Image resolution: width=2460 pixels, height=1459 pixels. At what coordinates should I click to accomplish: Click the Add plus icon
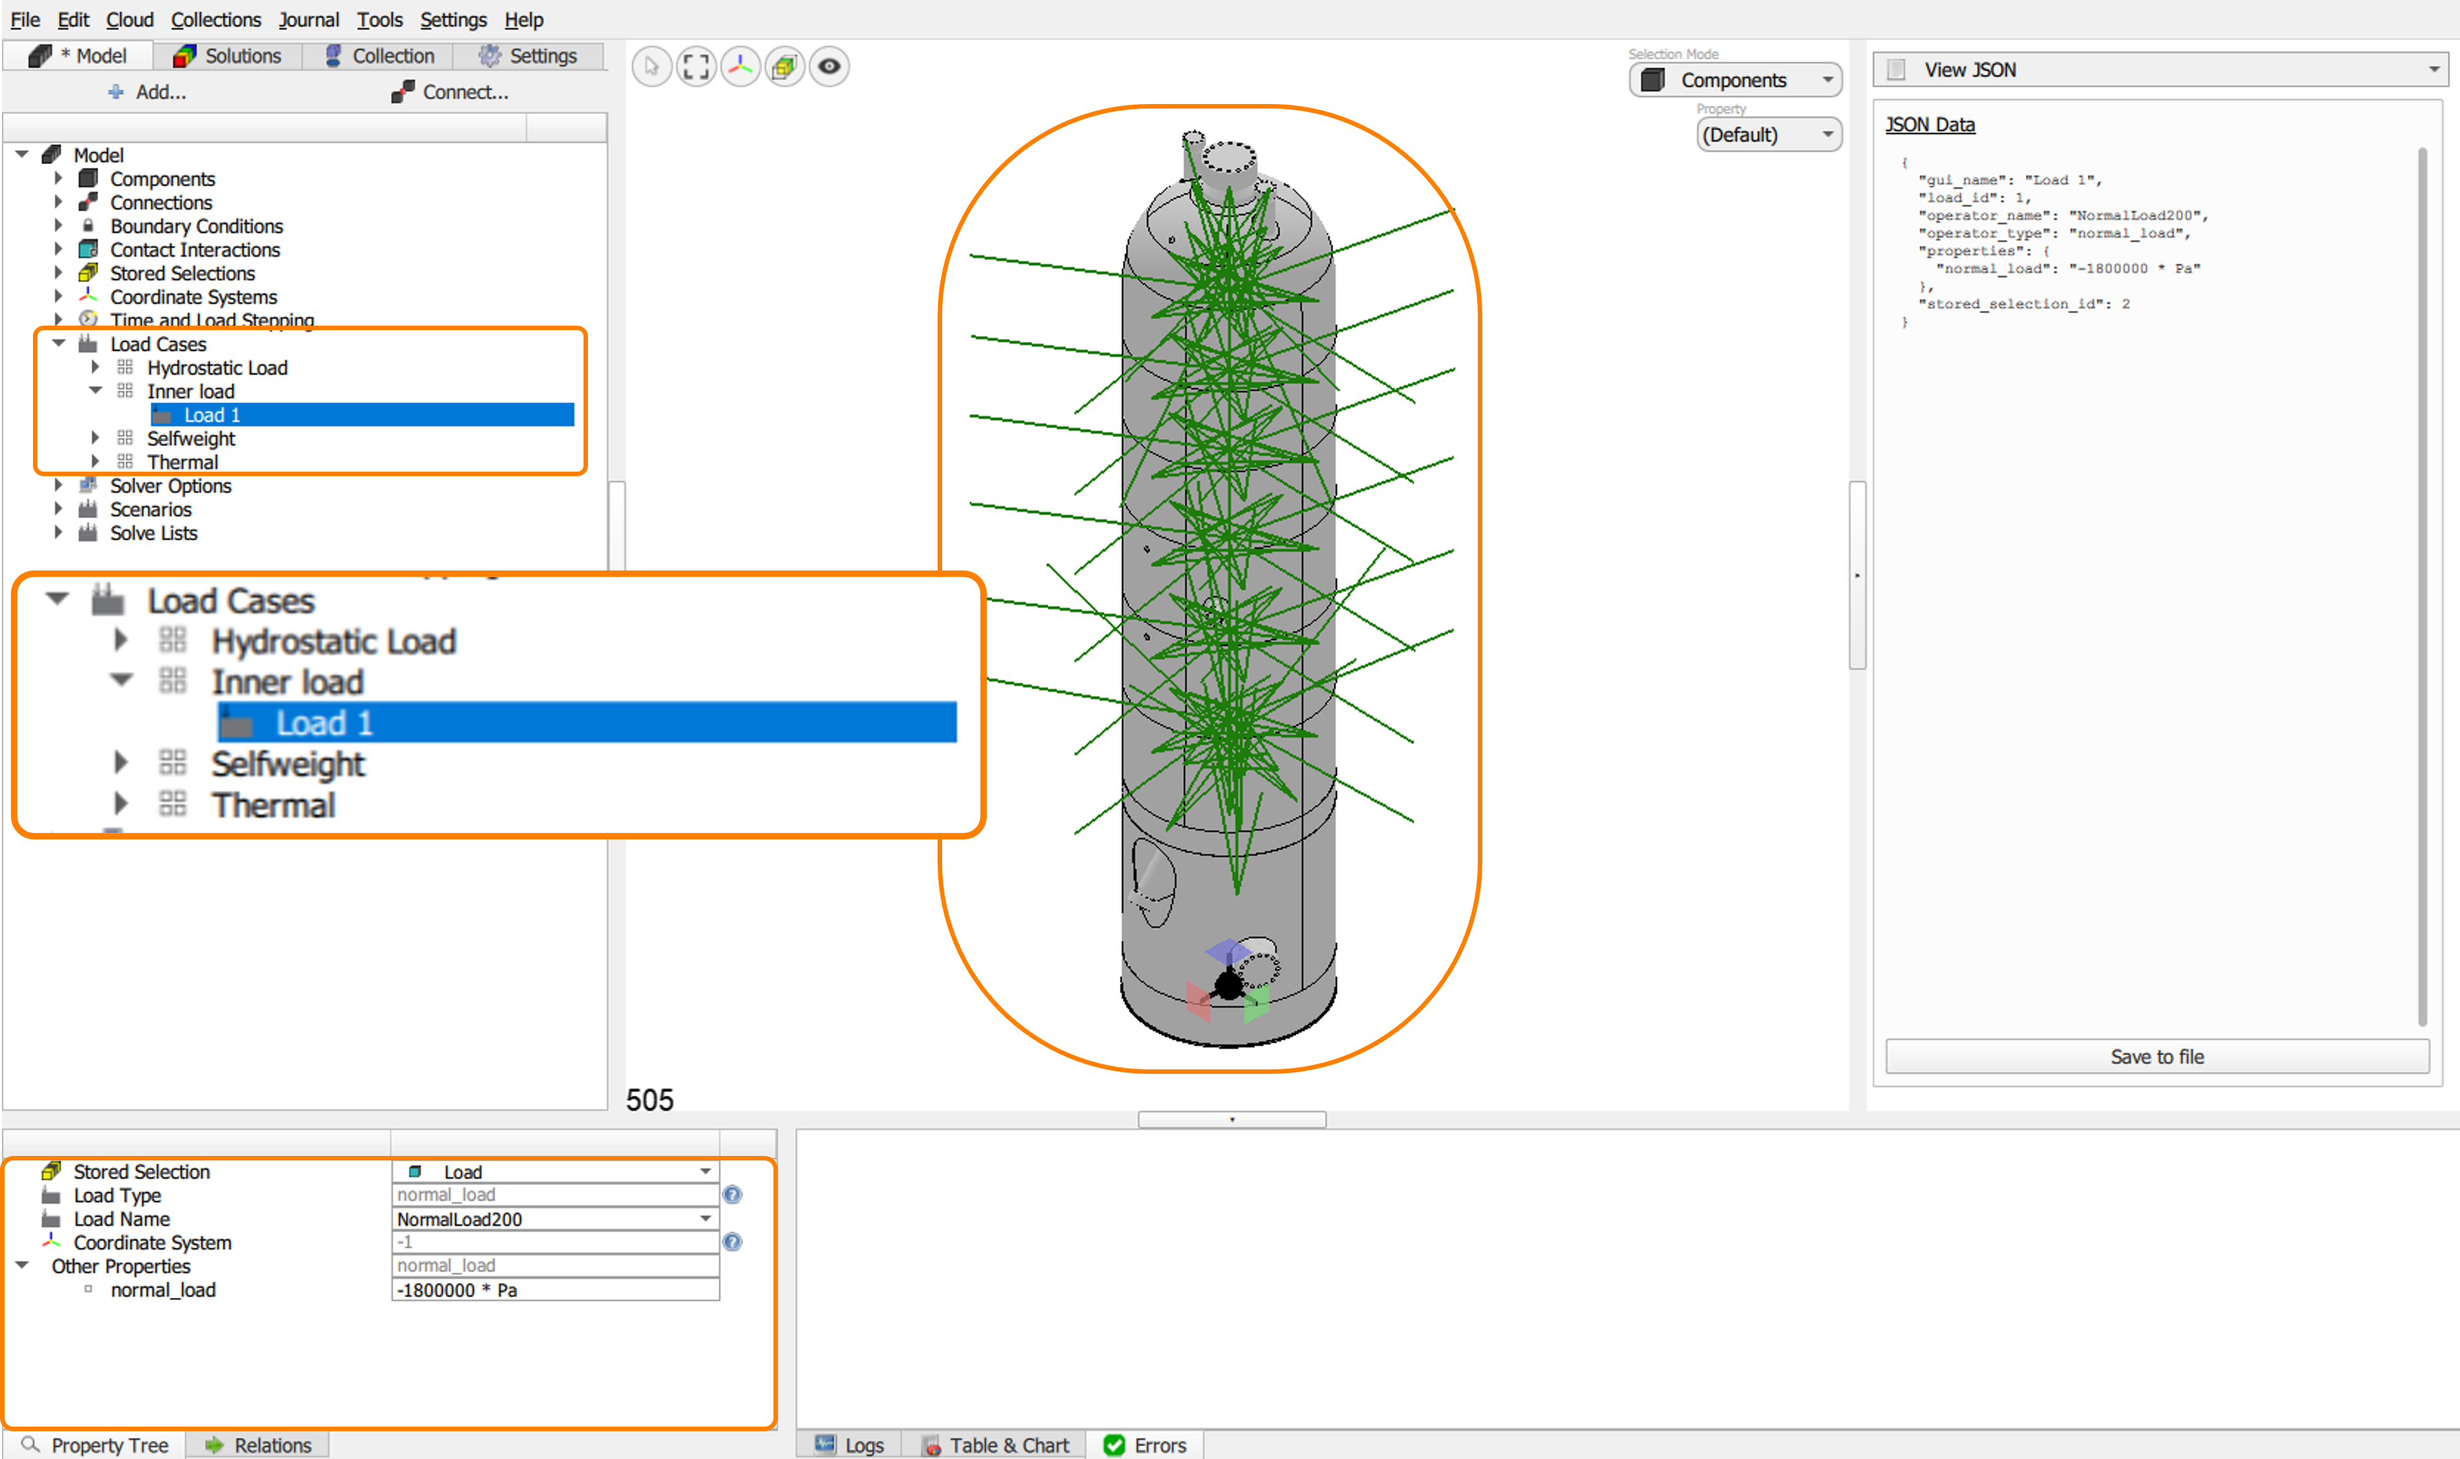click(116, 92)
